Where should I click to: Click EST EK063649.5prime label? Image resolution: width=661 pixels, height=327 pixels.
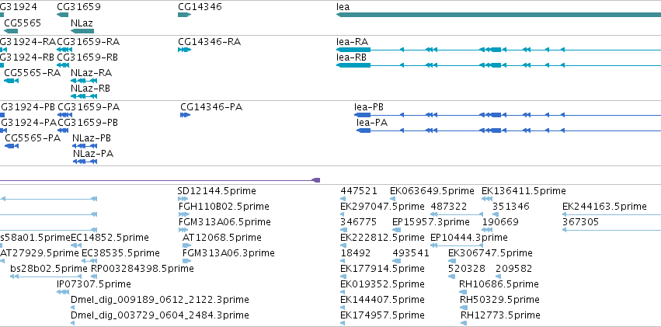[x=432, y=191]
